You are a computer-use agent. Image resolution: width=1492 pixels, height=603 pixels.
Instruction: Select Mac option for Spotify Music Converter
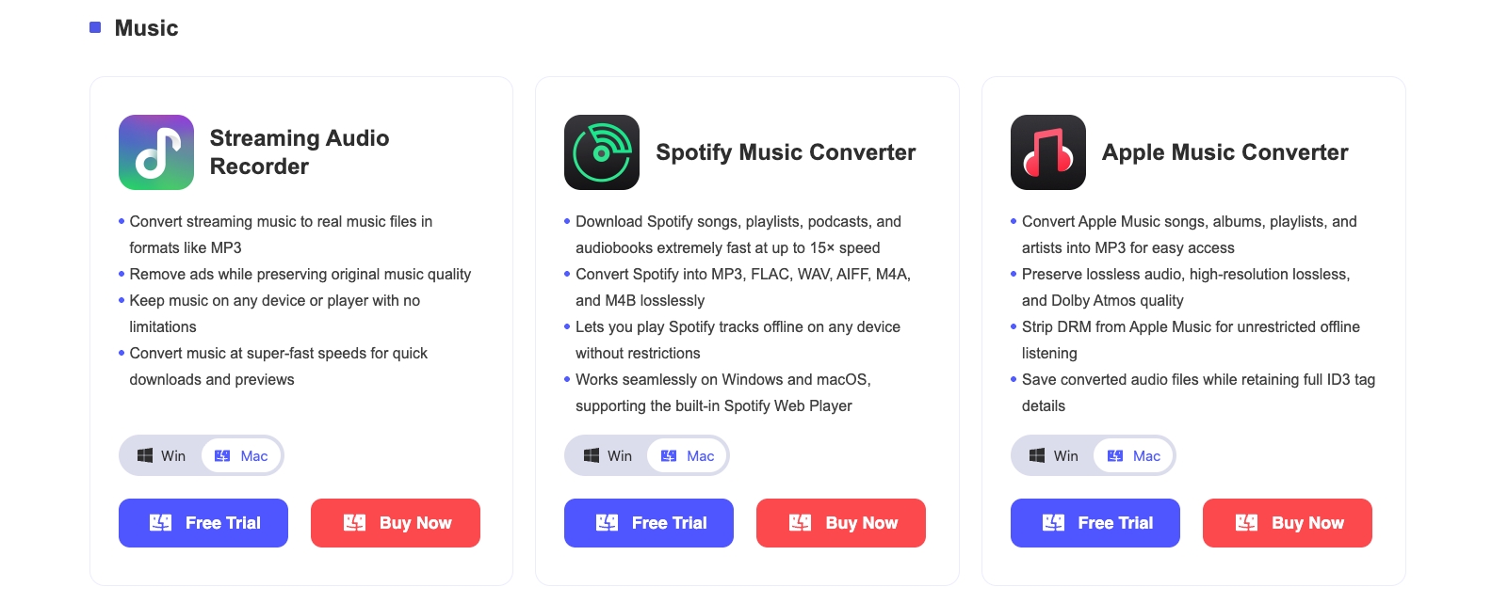tap(689, 456)
